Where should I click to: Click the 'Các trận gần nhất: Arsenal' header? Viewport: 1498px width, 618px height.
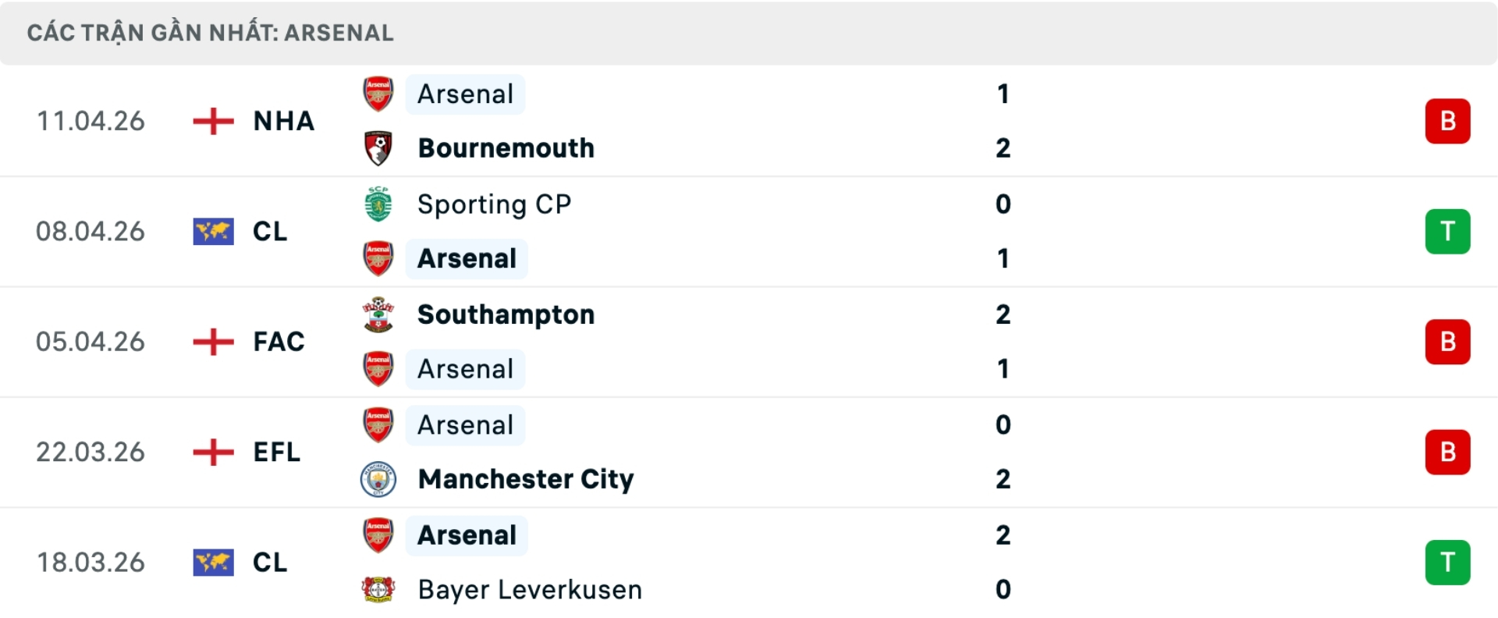(210, 33)
